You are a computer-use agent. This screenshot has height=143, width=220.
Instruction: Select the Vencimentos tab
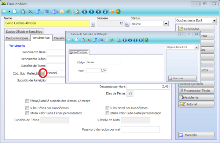(x=41, y=38)
